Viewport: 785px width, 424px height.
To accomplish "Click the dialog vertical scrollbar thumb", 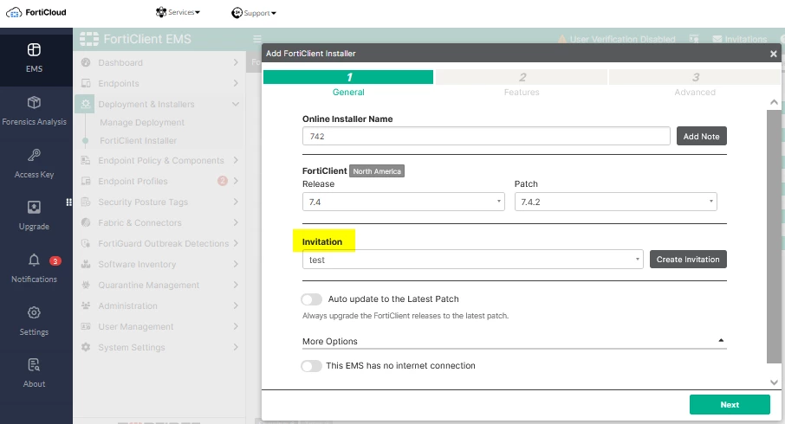I will (x=774, y=236).
